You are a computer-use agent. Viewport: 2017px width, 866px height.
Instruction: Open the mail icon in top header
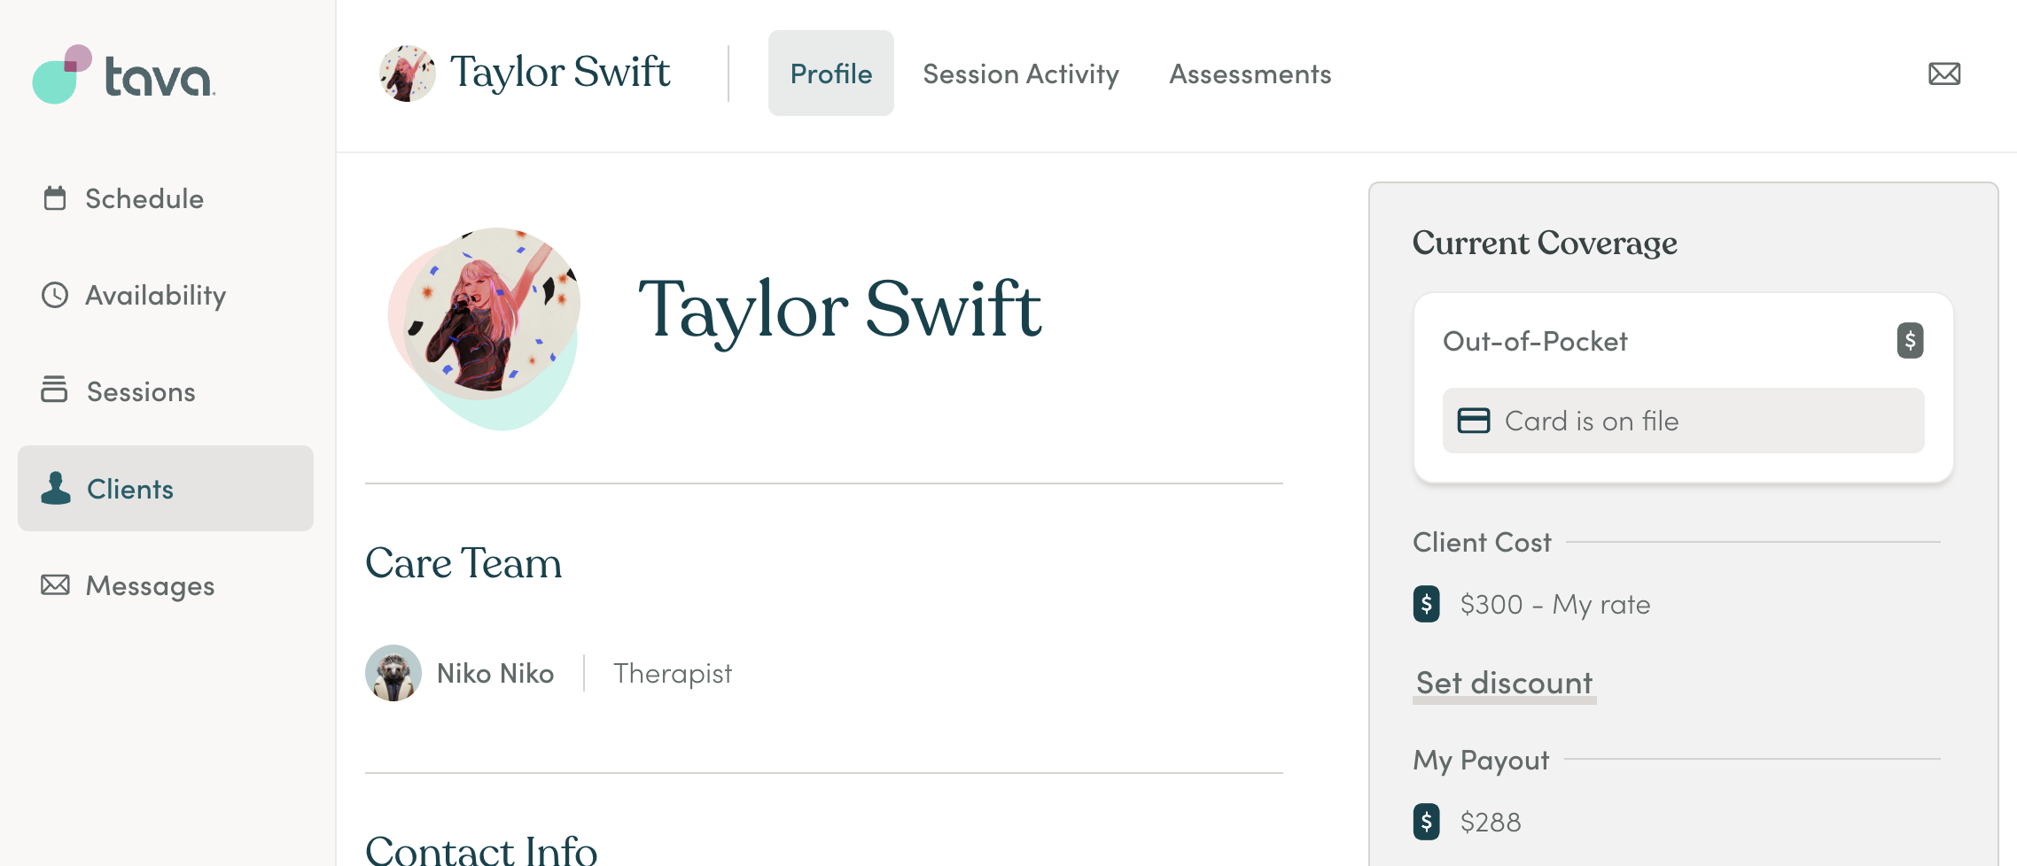[x=1944, y=73]
